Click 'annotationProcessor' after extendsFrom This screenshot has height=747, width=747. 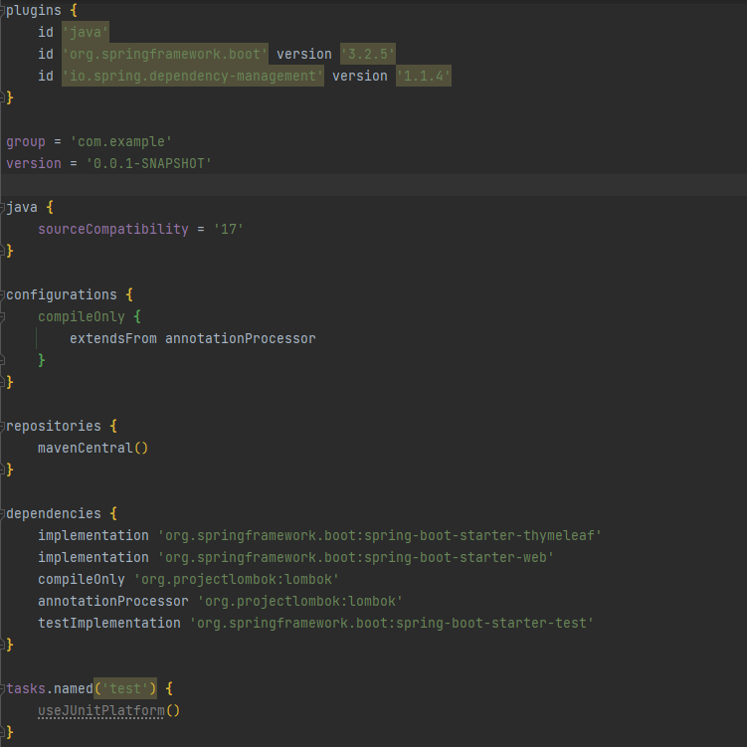[x=241, y=339]
